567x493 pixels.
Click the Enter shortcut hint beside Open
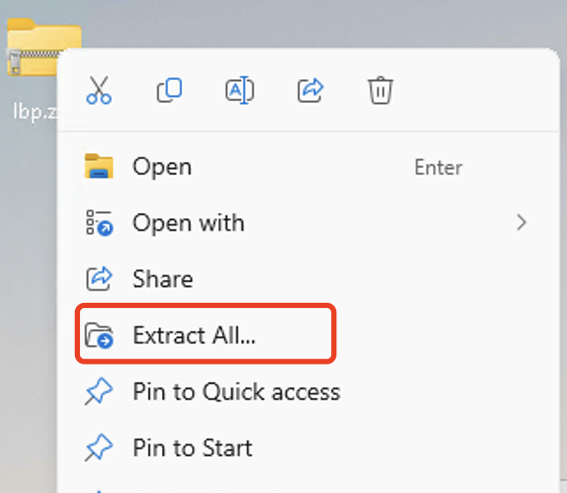pos(438,167)
